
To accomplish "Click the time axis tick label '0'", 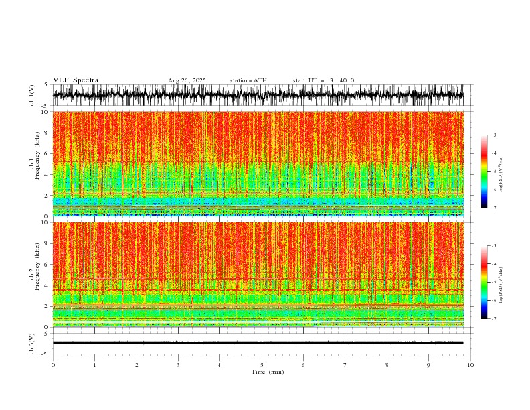I will (53, 365).
